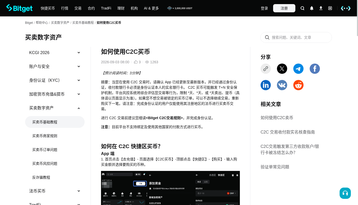This screenshot has height=205, width=358.
Task: Collapse 买卖数字资产 sidebar section
Action: pyautogui.click(x=55, y=108)
